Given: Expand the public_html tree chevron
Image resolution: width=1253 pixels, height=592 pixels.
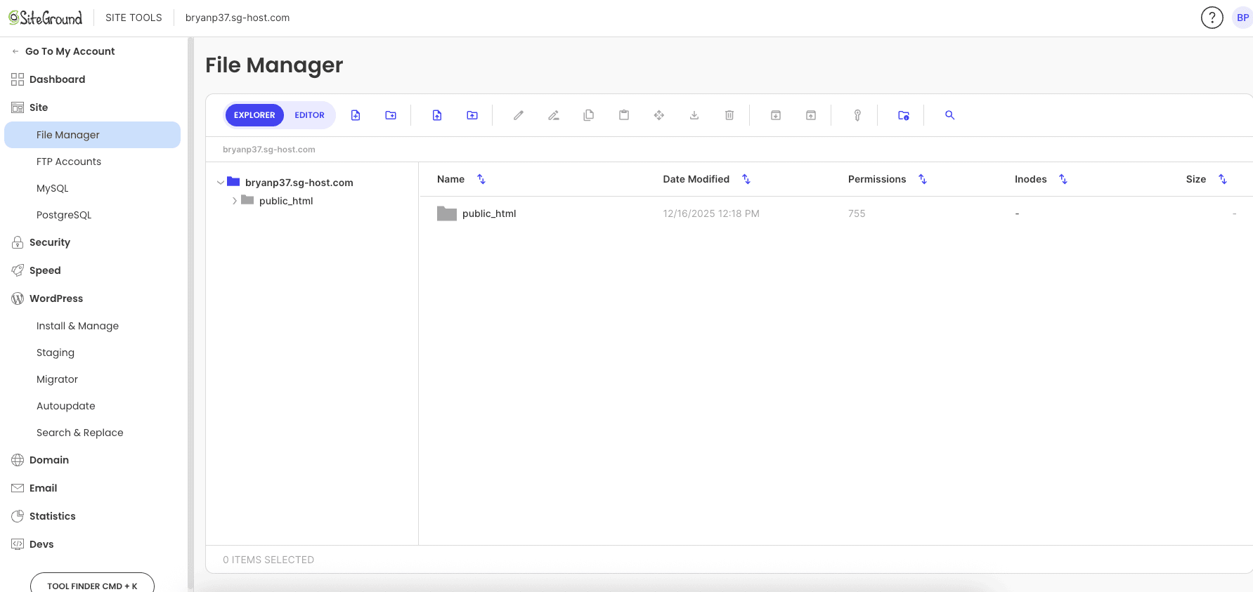Looking at the screenshot, I should (234, 201).
